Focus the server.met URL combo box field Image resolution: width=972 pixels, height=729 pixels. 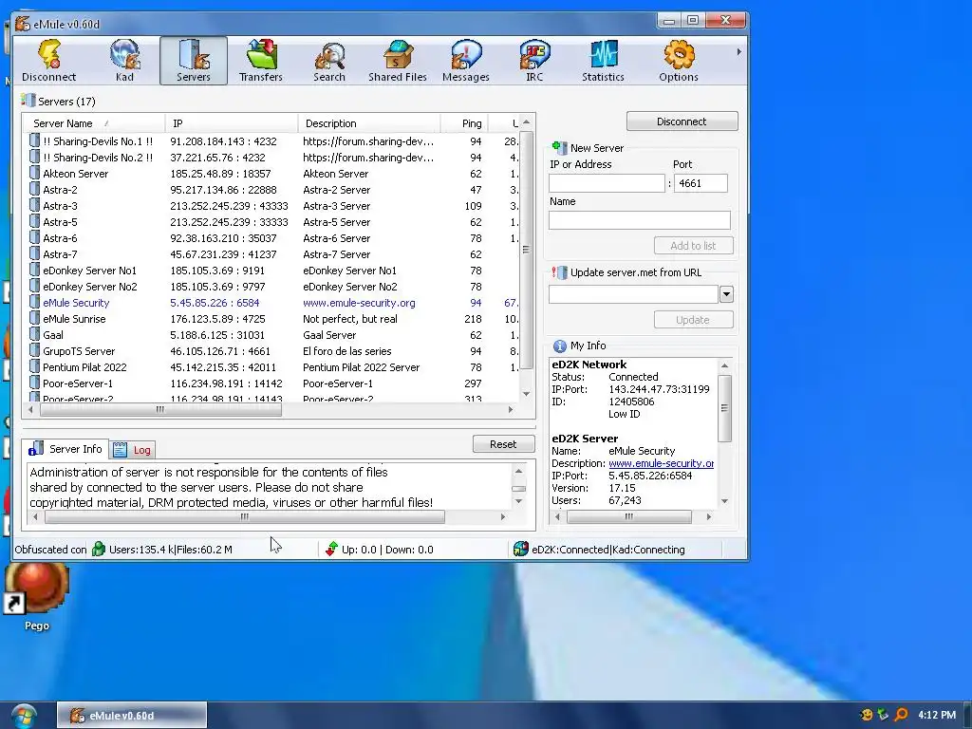click(633, 294)
